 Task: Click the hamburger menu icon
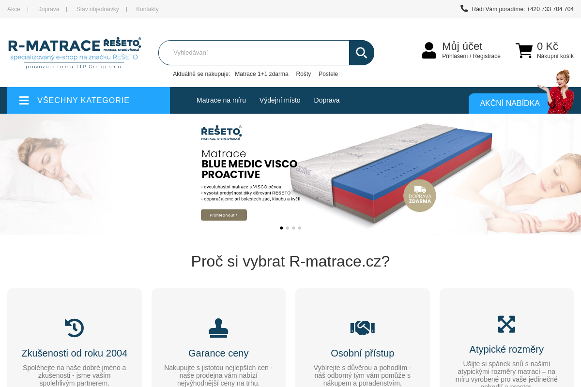coord(24,100)
